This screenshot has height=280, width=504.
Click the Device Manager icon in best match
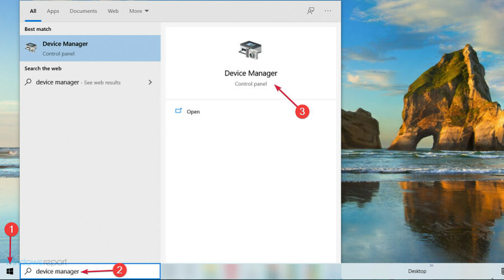click(31, 48)
